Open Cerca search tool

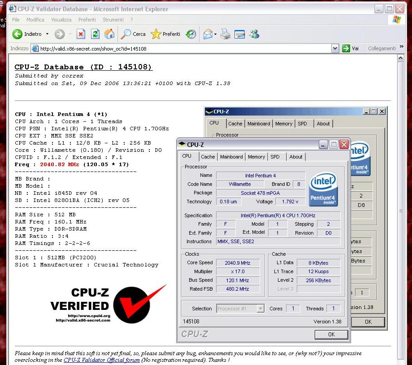133,34
